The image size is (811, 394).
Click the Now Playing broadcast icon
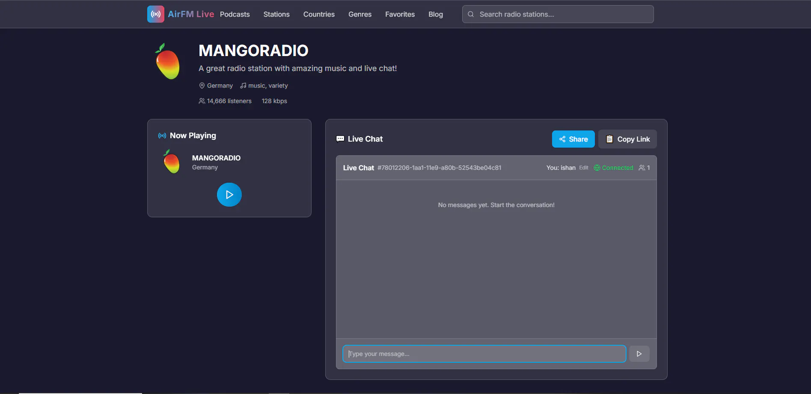(162, 136)
